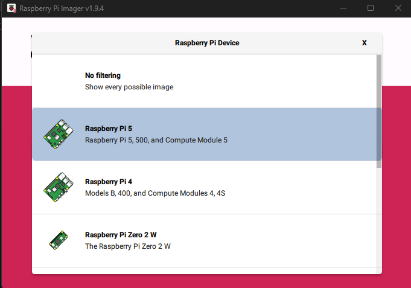The width and height of the screenshot is (411, 288).
Task: Click the Raspberry Pi 4 board icon
Action: pos(59,187)
